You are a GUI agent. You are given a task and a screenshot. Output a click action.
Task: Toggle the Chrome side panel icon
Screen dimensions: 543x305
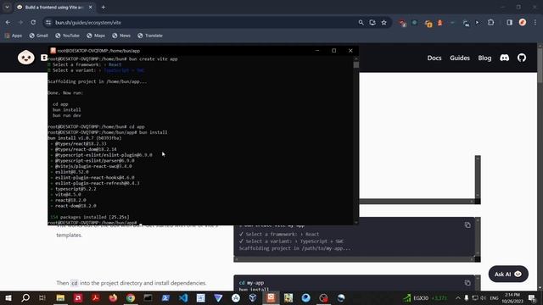coord(509,23)
